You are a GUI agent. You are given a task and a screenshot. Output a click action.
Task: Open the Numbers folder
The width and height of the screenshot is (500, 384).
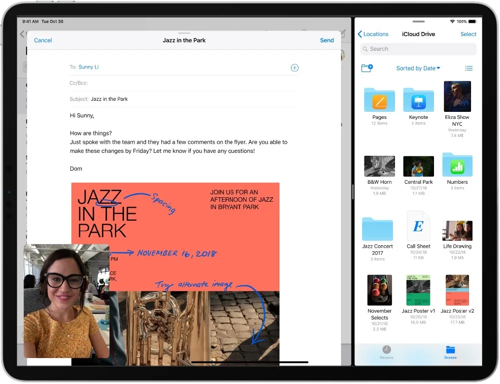point(457,165)
